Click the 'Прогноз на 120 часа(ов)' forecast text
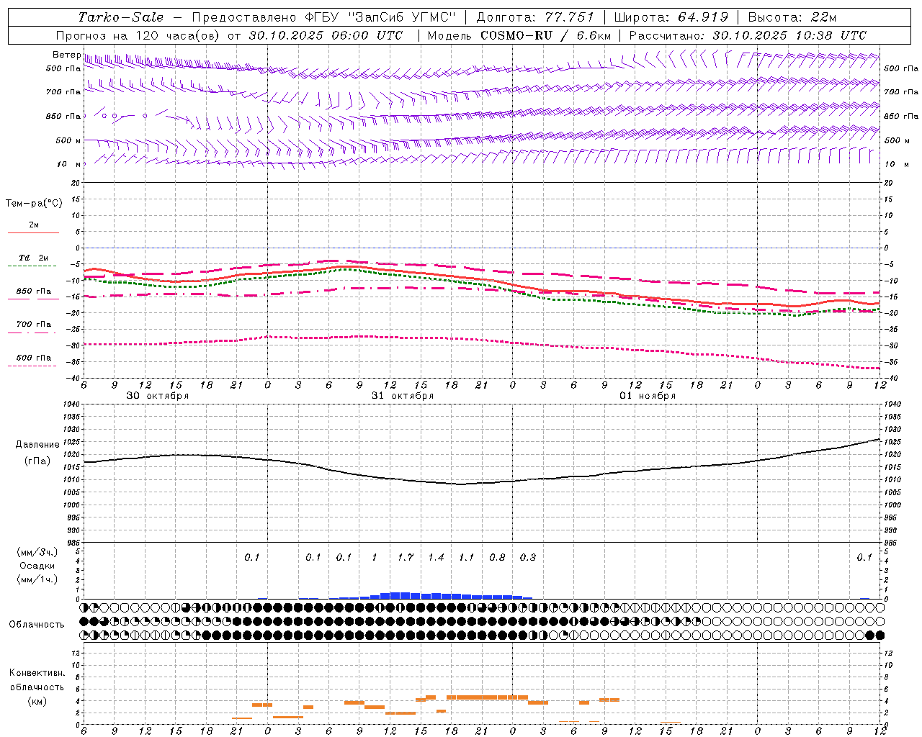This screenshot has height=737, width=922. click(139, 35)
